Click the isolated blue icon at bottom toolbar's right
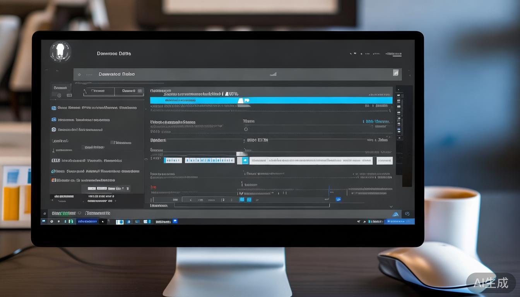 [338, 200]
